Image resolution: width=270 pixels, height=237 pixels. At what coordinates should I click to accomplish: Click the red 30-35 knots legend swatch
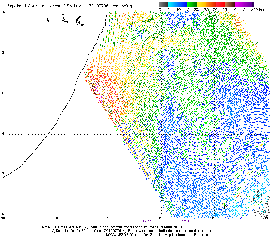tap(220, 4)
